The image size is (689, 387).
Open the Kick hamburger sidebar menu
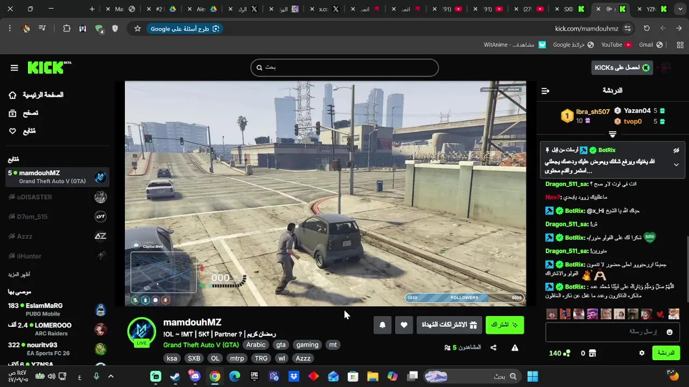(x=15, y=68)
